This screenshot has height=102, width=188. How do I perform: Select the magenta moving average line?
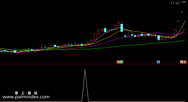point(120,38)
